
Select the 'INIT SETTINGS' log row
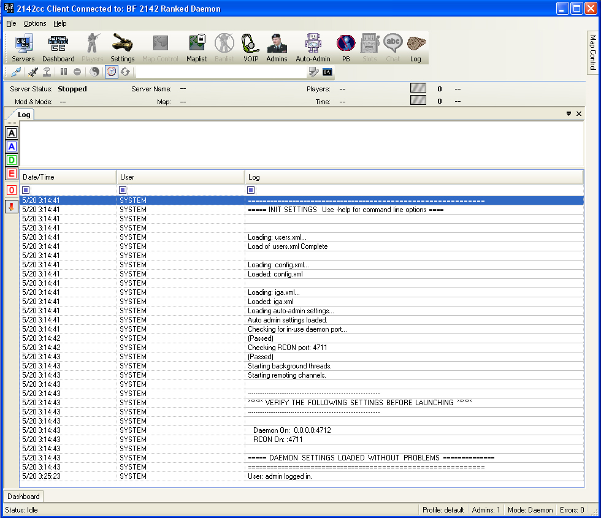[x=302, y=210]
